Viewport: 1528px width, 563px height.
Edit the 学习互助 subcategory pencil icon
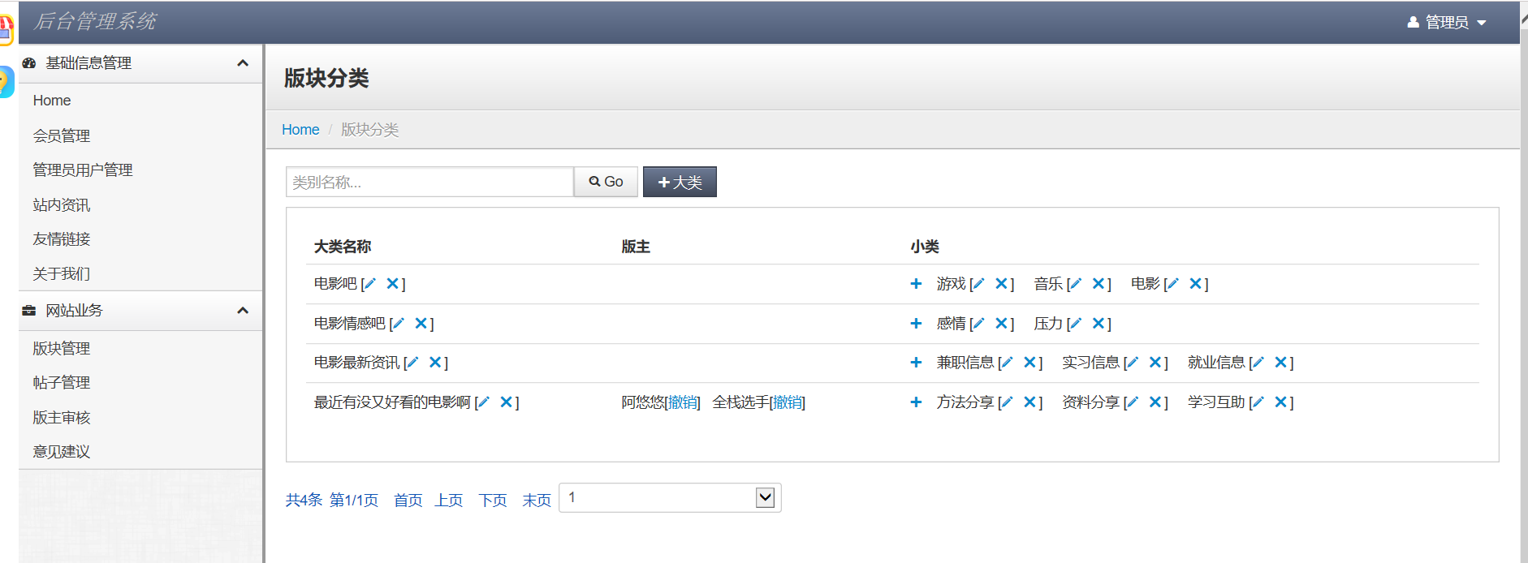(1258, 402)
